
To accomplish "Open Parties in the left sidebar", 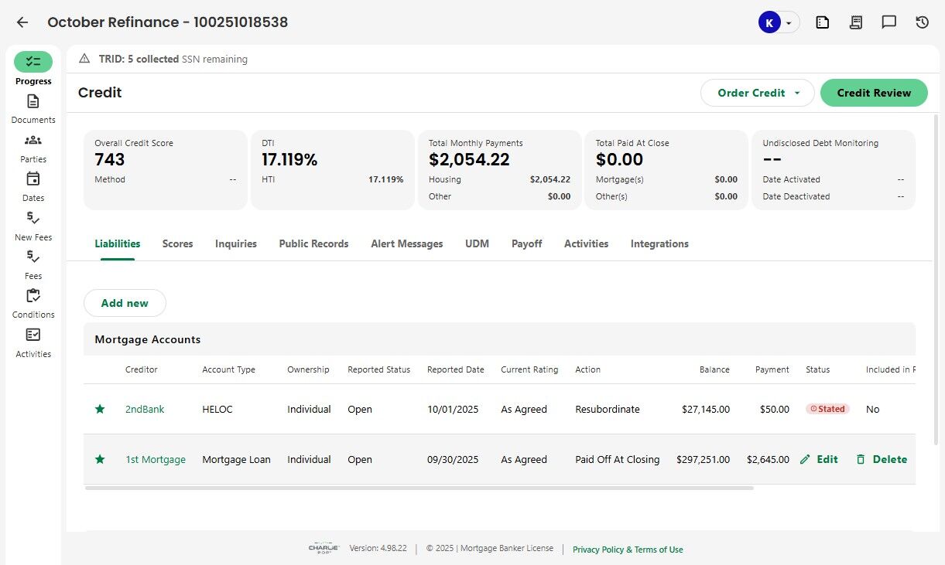I will tap(33, 148).
